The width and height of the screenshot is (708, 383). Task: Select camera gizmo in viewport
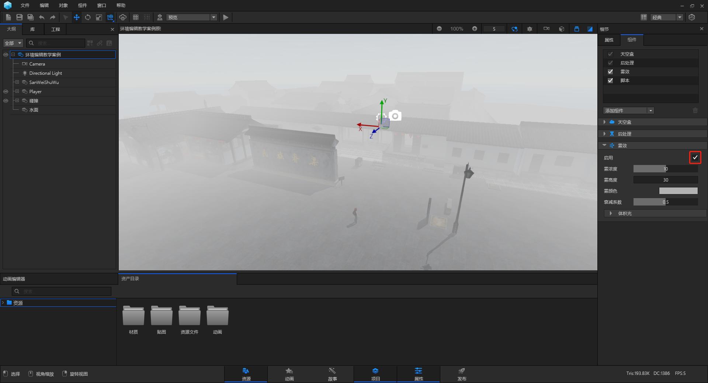tap(395, 116)
